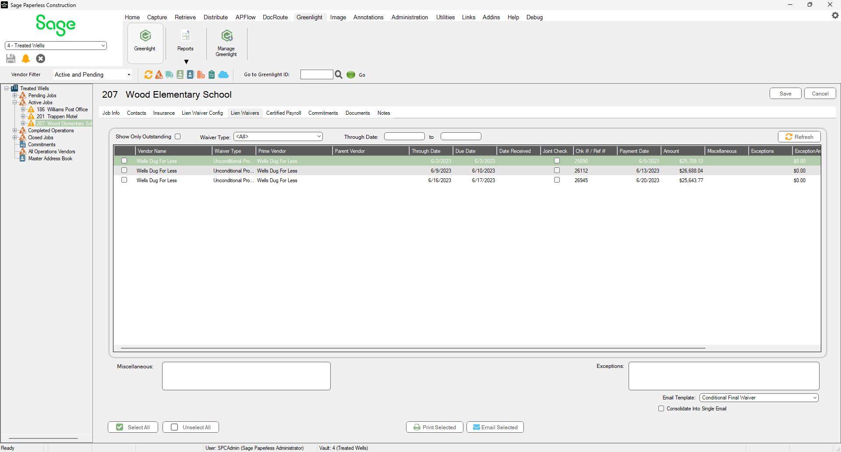Click the green contact book toolbar icon

pyautogui.click(x=180, y=75)
